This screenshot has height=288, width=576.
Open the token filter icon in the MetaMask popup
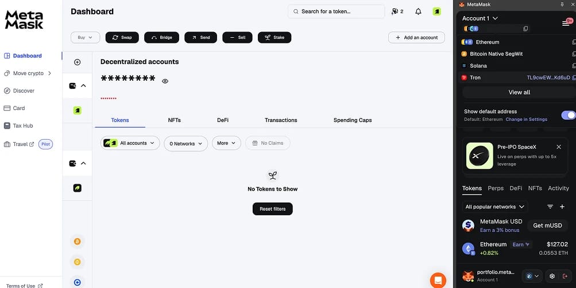click(550, 207)
